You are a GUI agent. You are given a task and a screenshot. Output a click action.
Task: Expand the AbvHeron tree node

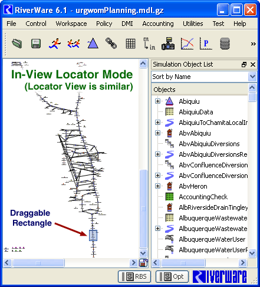[157, 186]
